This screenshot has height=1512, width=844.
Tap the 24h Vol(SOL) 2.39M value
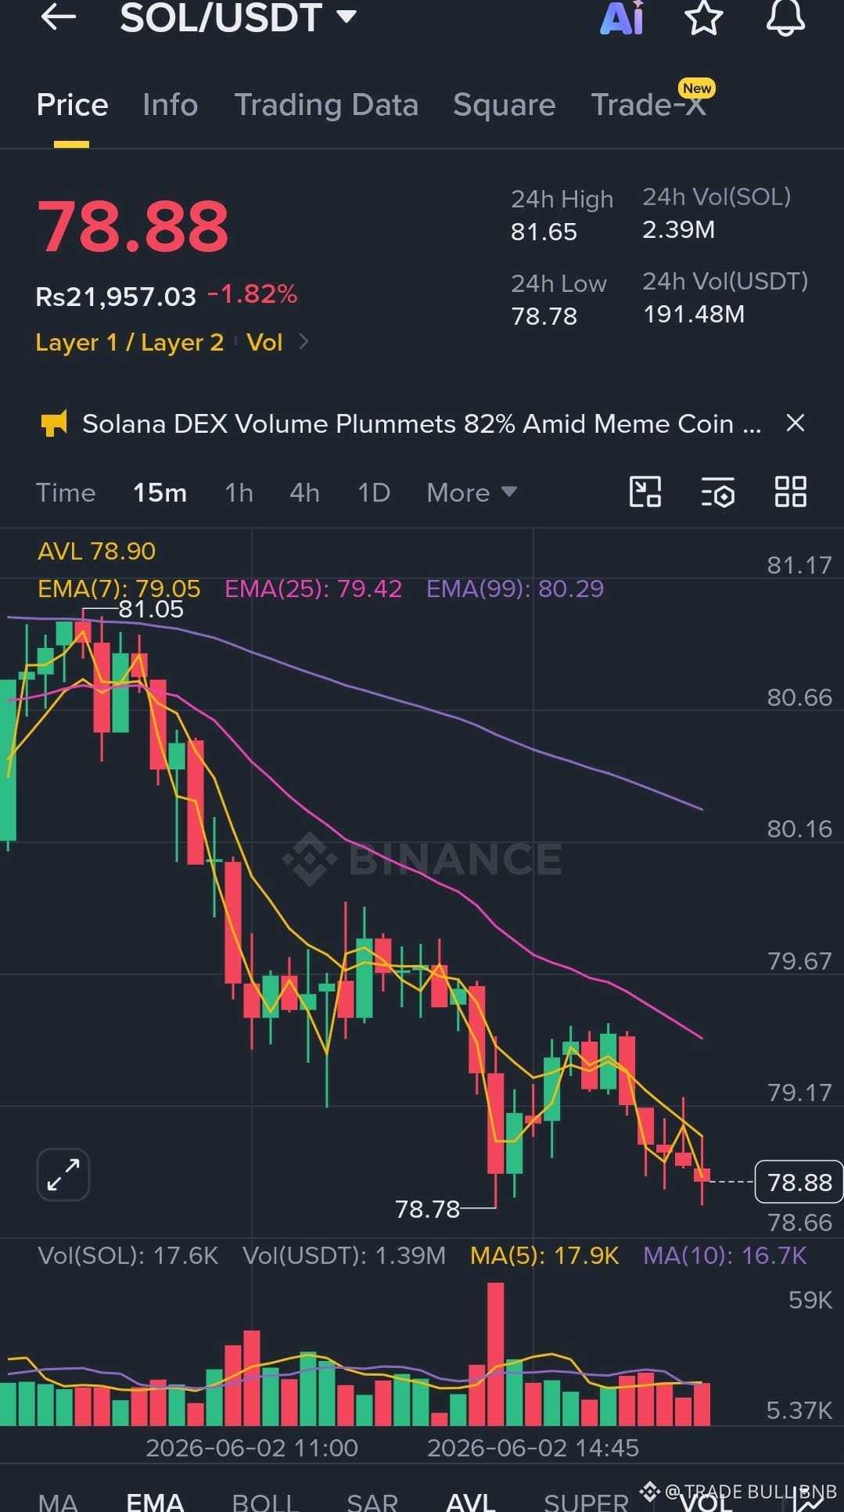(678, 229)
